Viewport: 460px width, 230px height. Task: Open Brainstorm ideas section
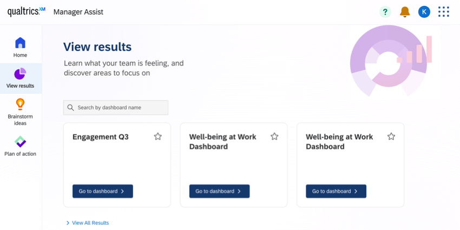(20, 111)
